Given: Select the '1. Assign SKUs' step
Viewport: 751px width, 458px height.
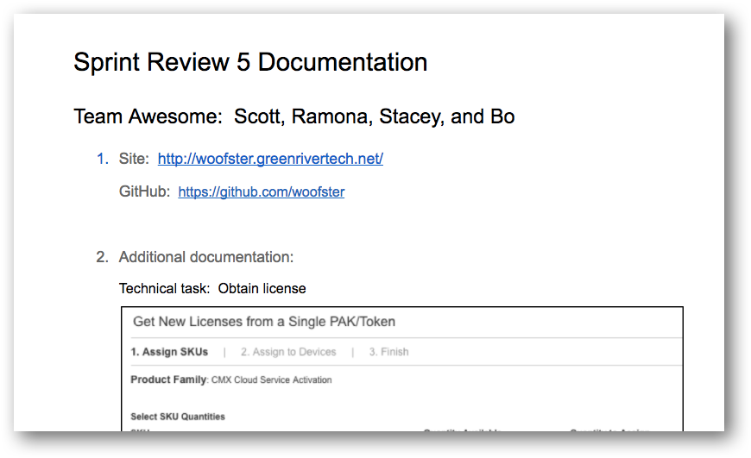Looking at the screenshot, I should pyautogui.click(x=169, y=352).
